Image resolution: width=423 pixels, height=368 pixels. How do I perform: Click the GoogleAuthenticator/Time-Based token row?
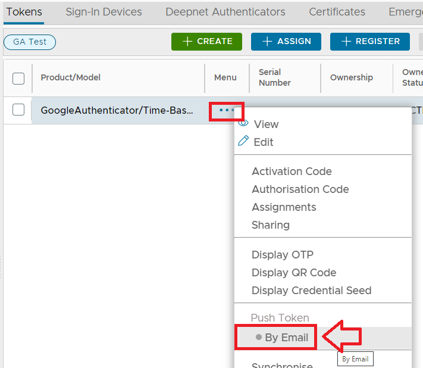point(117,110)
